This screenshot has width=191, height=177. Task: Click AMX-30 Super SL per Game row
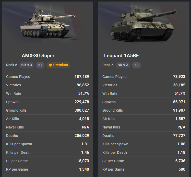pyautogui.click(x=48, y=161)
